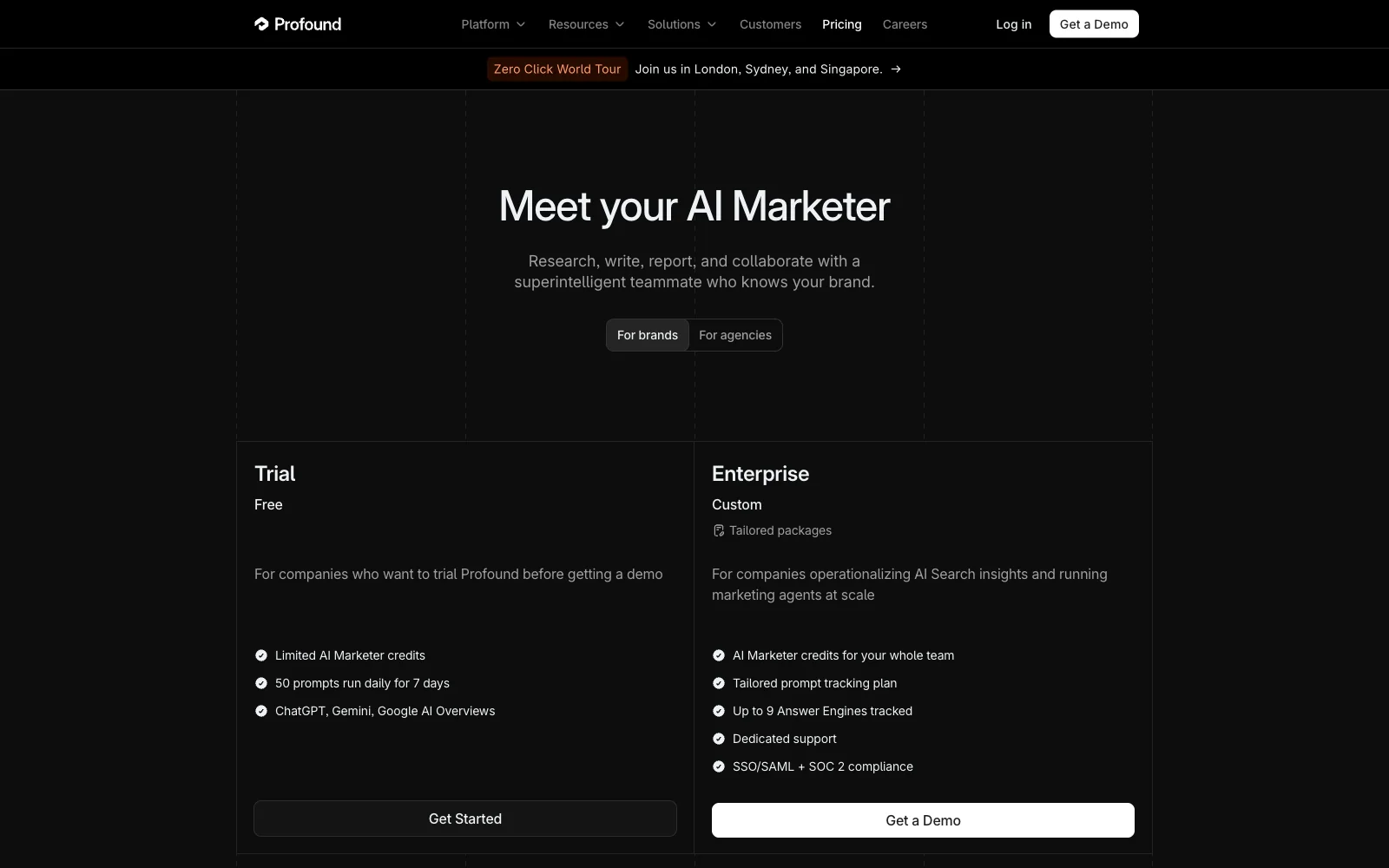Click the Trial plan description text

click(458, 574)
